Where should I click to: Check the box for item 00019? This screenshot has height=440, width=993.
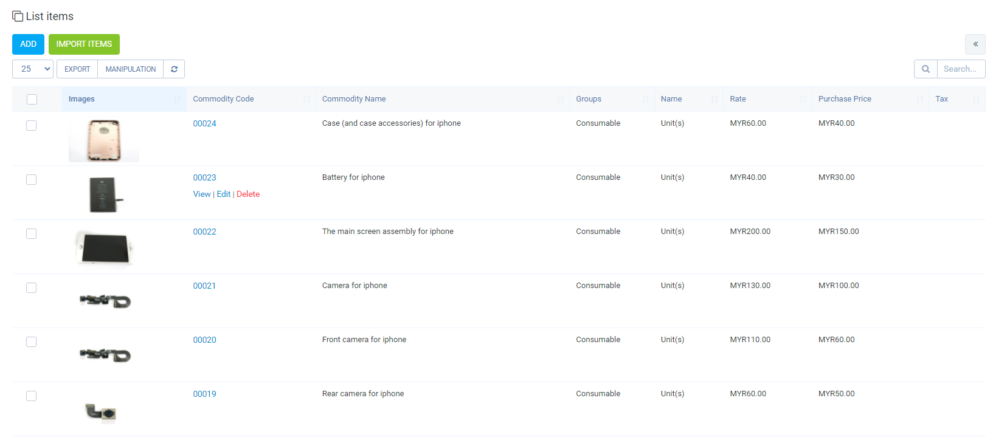(32, 396)
